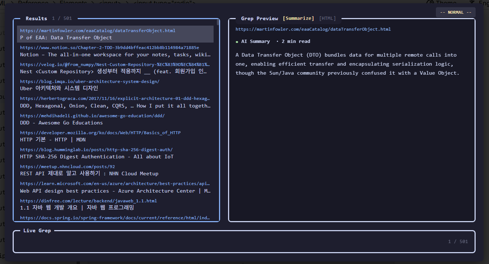489x264 pixels.
Task: Click the notion.so Chapter-2-TDD URL
Action: tap(110, 48)
